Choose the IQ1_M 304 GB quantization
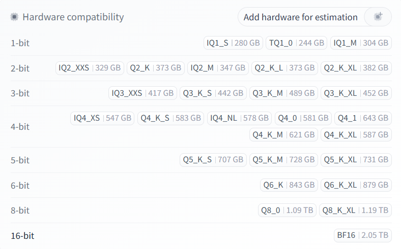The image size is (401, 249). (x=361, y=43)
